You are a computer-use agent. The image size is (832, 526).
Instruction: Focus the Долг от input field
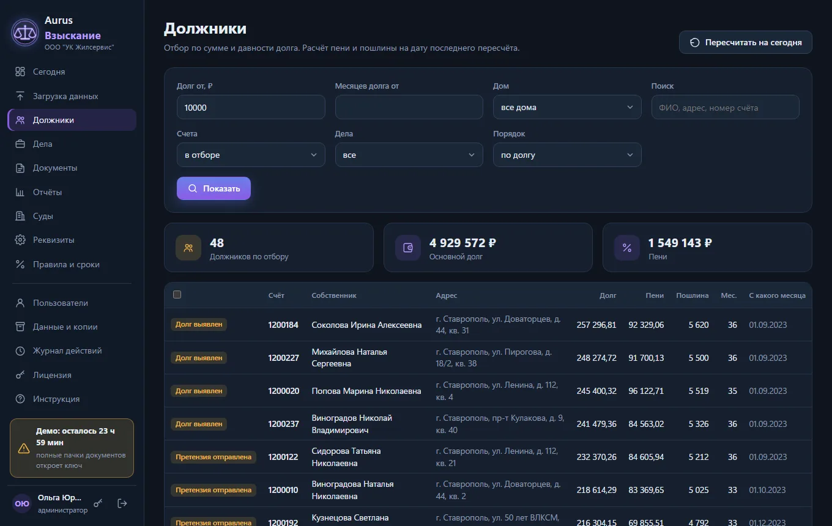(251, 107)
